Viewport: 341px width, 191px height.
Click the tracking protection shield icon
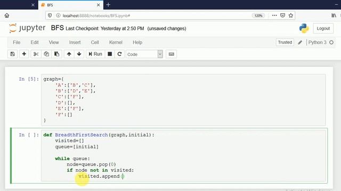click(50, 15)
